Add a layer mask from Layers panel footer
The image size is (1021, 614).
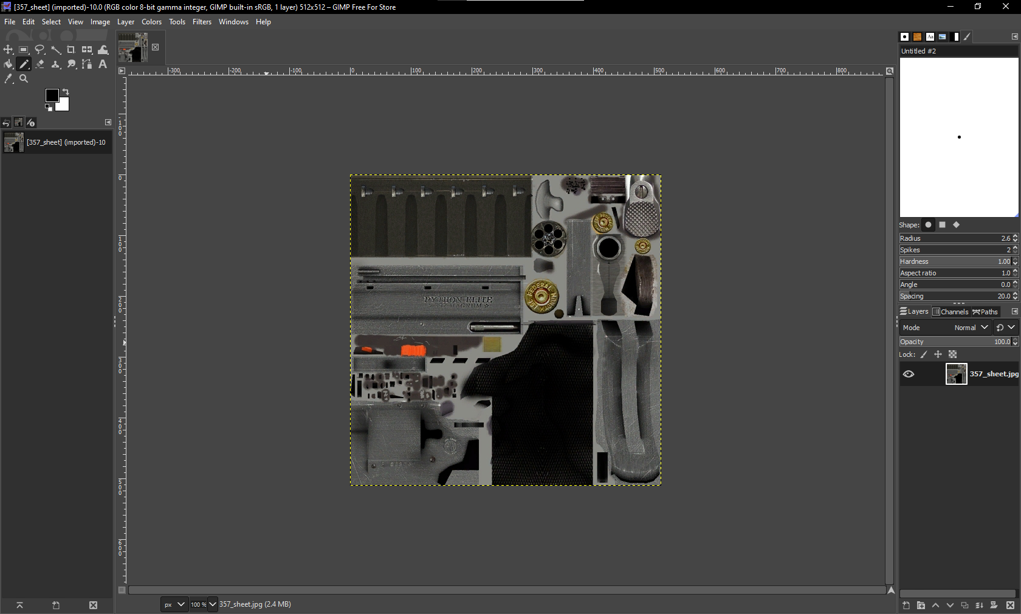click(994, 605)
